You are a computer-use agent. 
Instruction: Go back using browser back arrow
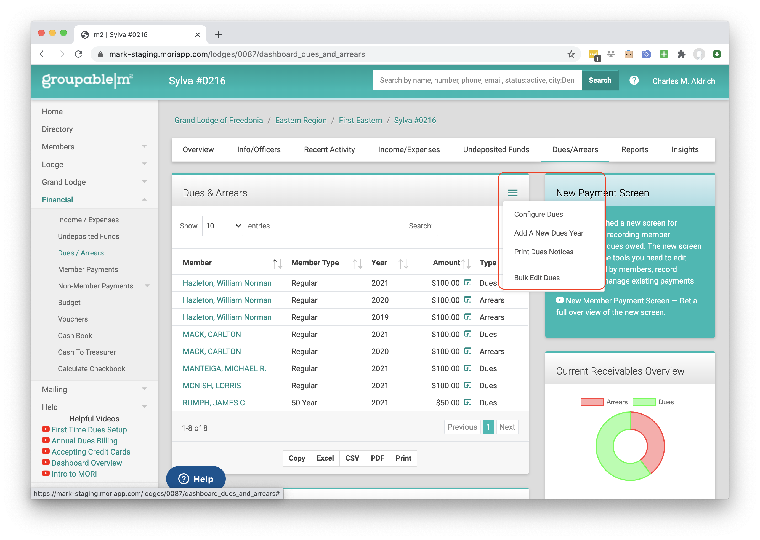pos(43,54)
